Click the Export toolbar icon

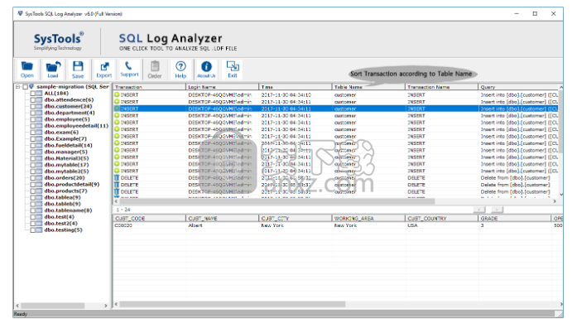[x=103, y=70]
